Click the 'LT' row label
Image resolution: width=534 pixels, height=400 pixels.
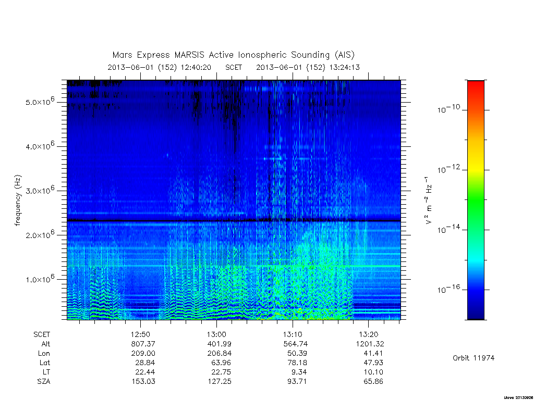[46, 372]
